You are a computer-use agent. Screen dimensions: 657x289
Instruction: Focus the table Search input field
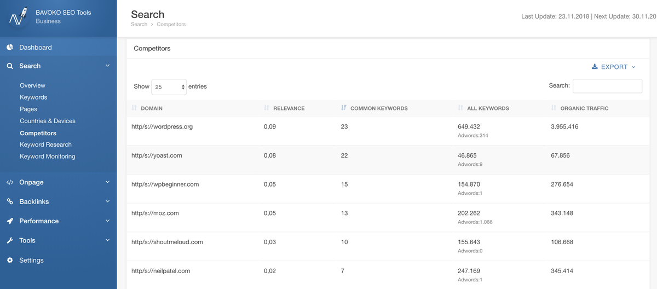[607, 86]
